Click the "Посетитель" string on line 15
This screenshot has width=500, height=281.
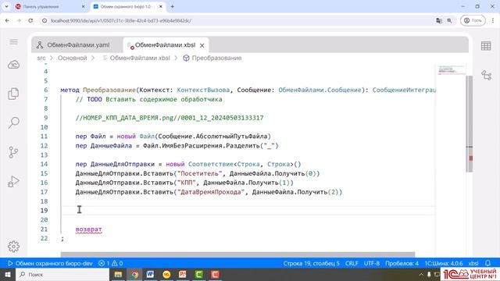(x=200, y=173)
